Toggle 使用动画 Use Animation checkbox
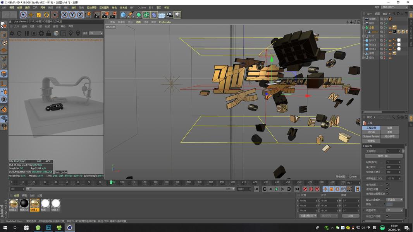 pyautogui.click(x=387, y=184)
